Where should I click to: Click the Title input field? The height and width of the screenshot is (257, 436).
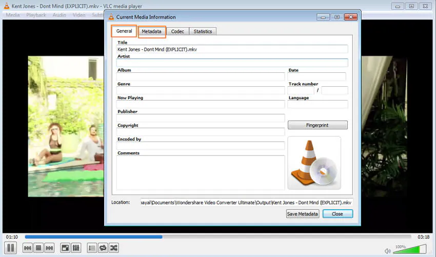[x=232, y=49]
